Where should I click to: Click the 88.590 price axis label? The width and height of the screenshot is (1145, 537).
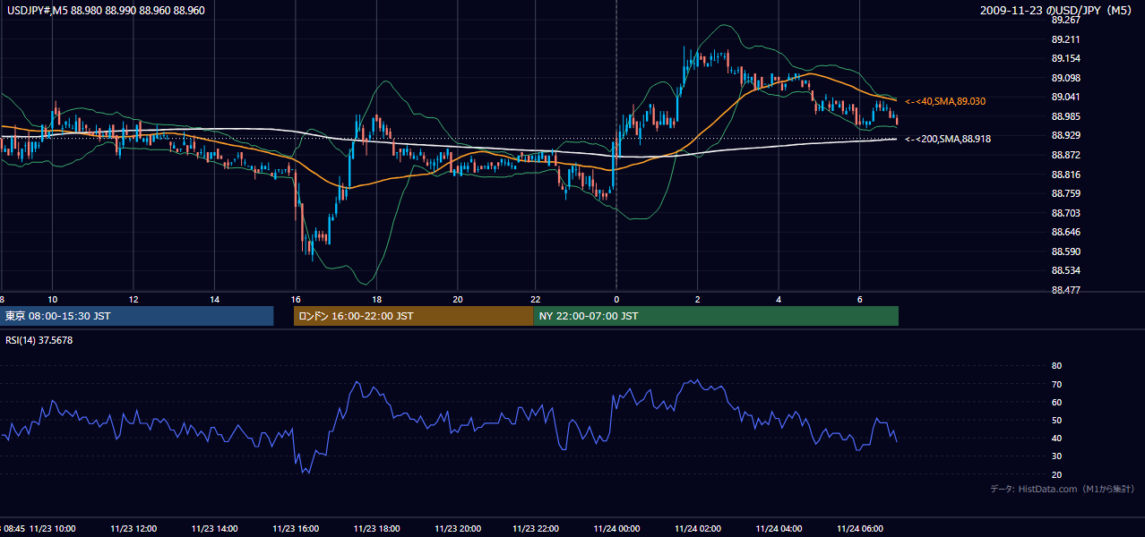(x=1065, y=251)
